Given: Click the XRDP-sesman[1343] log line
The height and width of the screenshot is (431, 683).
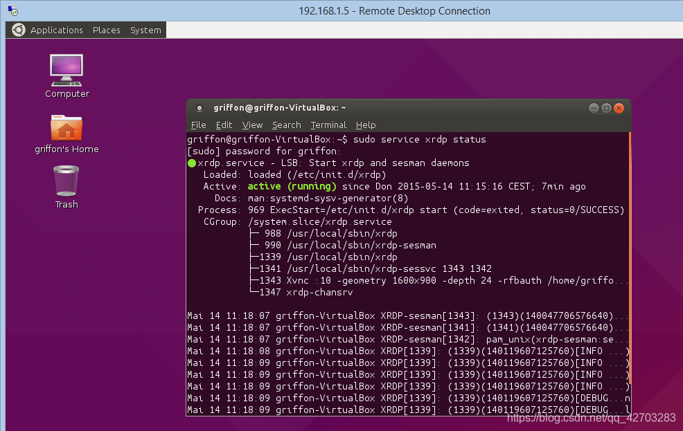Looking at the screenshot, I should coord(408,315).
